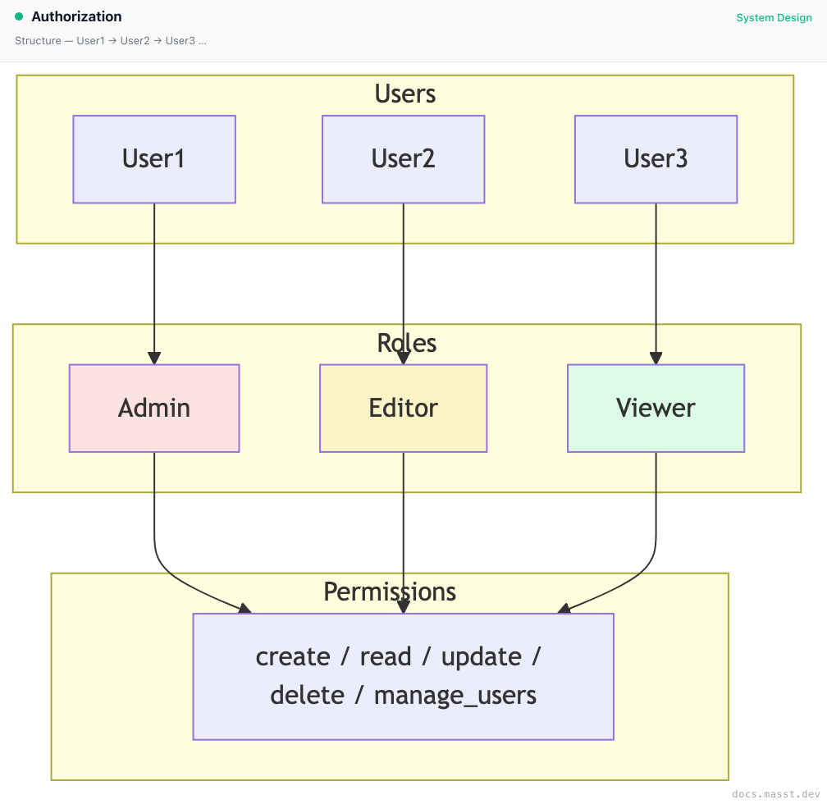The height and width of the screenshot is (804, 827).
Task: Click the docs.masst.dev footer text
Action: 776,794
